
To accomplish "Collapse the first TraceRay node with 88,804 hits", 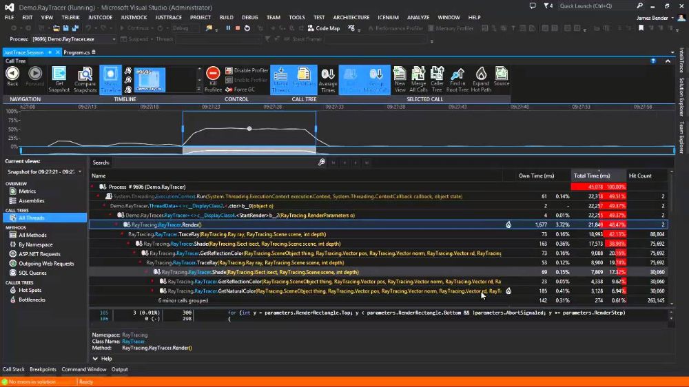I will coord(123,235).
